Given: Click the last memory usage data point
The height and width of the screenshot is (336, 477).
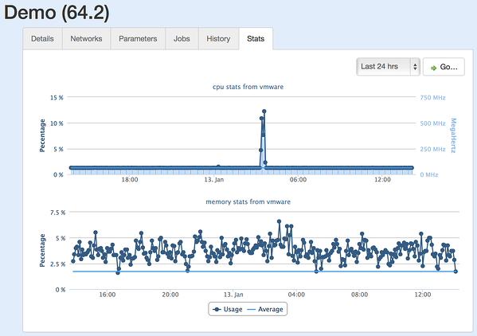Looking at the screenshot, I should pos(455,272).
